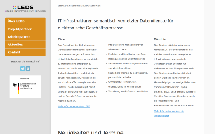Click the 'Ziele' heading
The width and height of the screenshot is (215, 134).
pyautogui.click(x=61, y=39)
